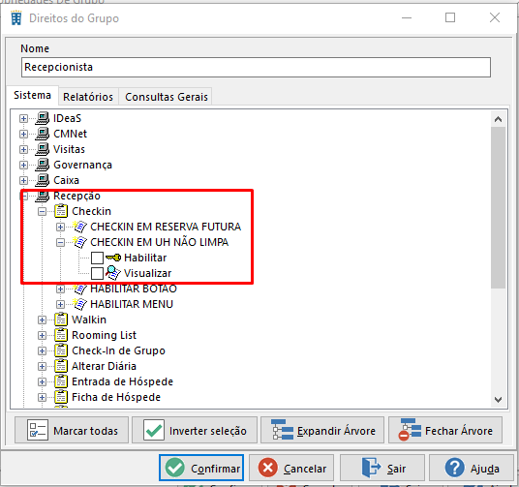Click the Direitos do Grupo title bar building icon
This screenshot has height=487, width=519.
pos(15,17)
